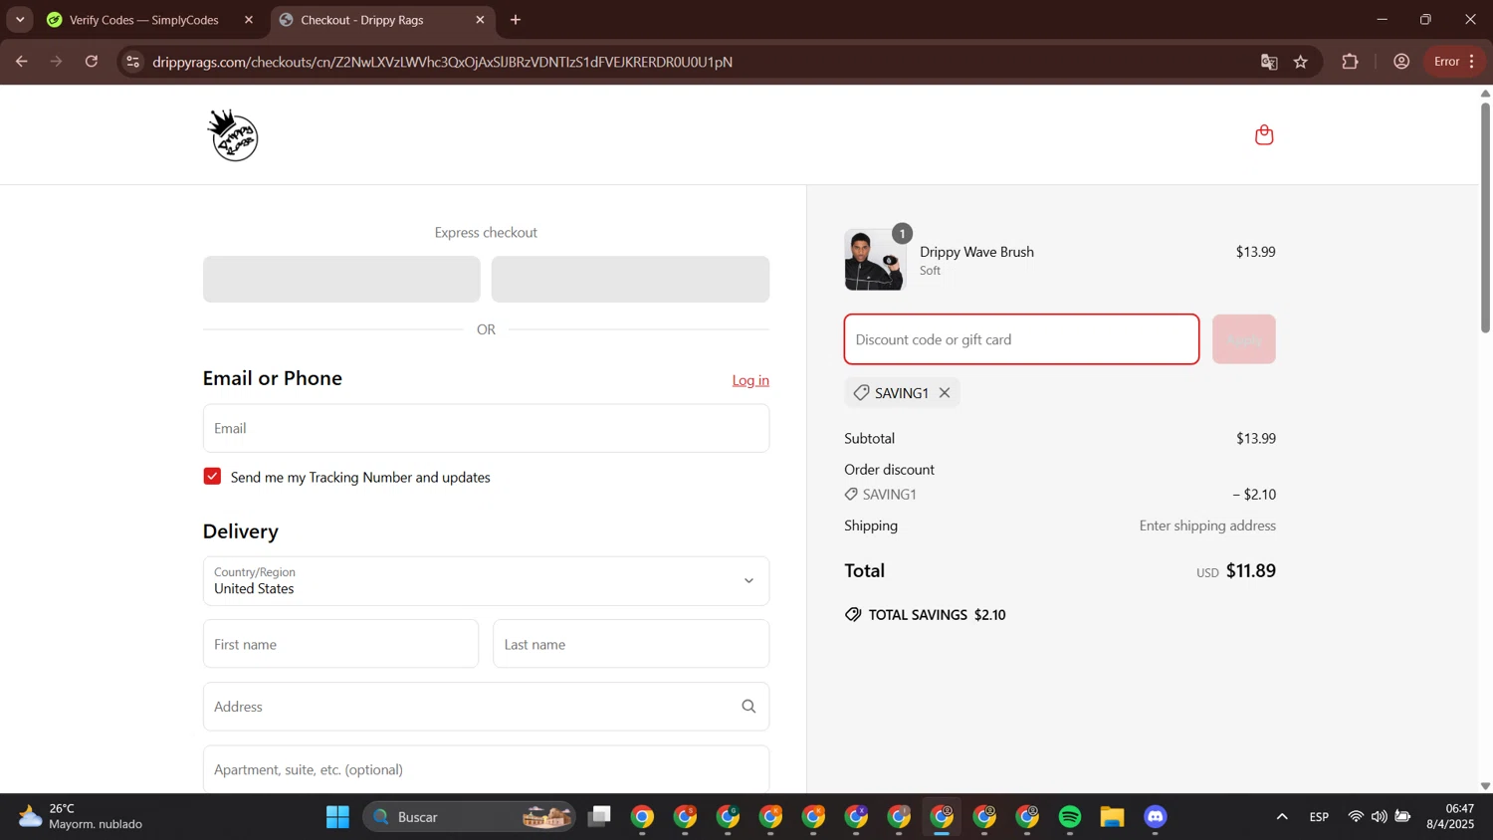Open the tab search dropdown arrow
Screen dimensions: 1493x840
point(20,20)
